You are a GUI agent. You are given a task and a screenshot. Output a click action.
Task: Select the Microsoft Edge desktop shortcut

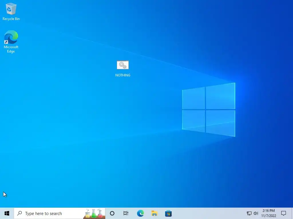[x=11, y=42]
